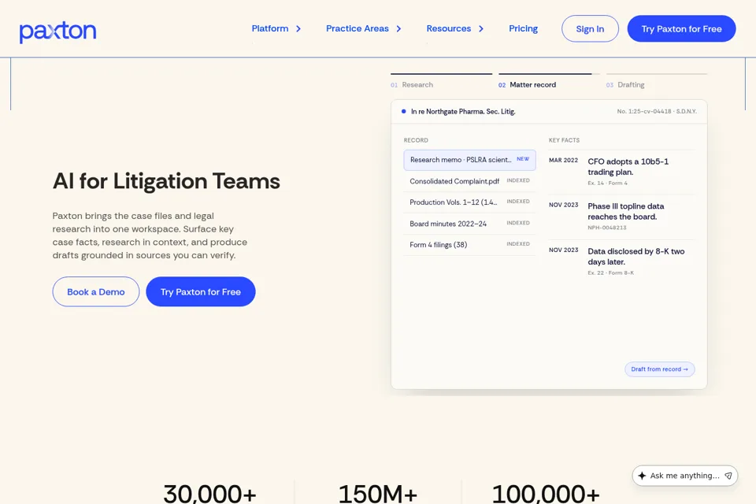This screenshot has height=504, width=756.
Task: Click the Draft from record button
Action: tap(660, 369)
